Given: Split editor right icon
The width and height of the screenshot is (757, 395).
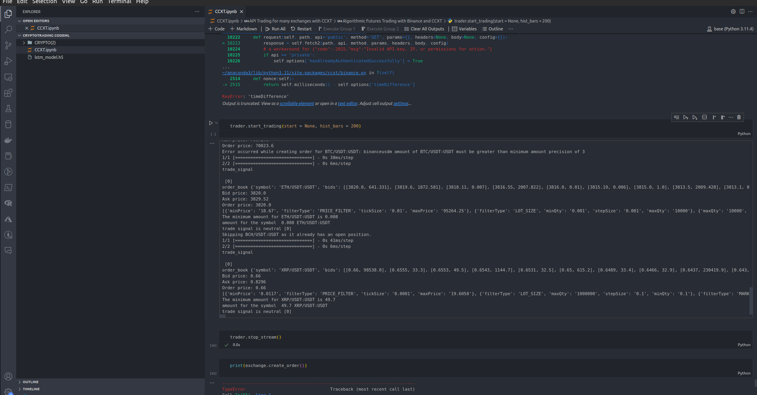Looking at the screenshot, I should coord(742,11).
